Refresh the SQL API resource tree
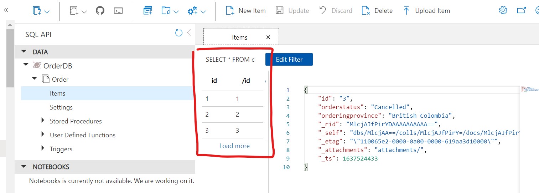This screenshot has width=539, height=193. point(179,33)
